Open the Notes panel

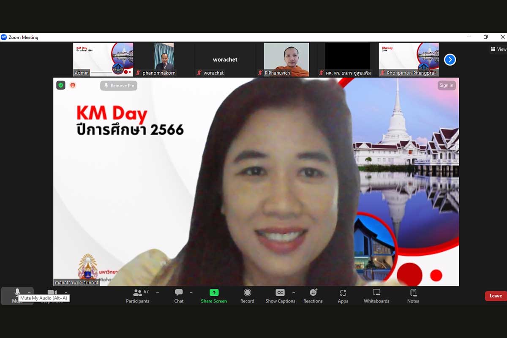point(413,296)
